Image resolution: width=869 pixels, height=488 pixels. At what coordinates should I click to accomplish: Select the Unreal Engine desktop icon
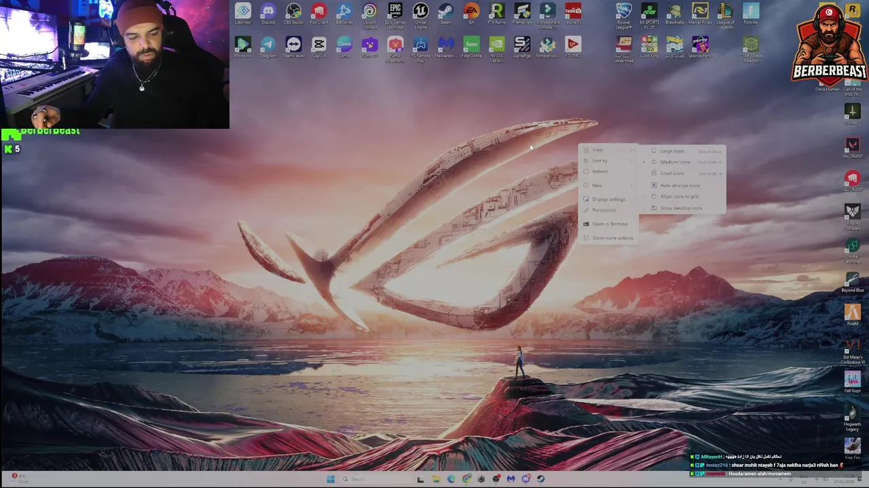coord(420,15)
